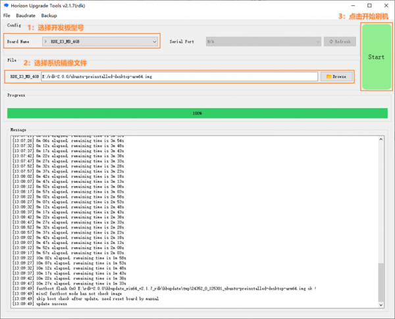This screenshot has height=319, width=395.
Task: Click the folder icon on Browse button
Action: (329, 76)
